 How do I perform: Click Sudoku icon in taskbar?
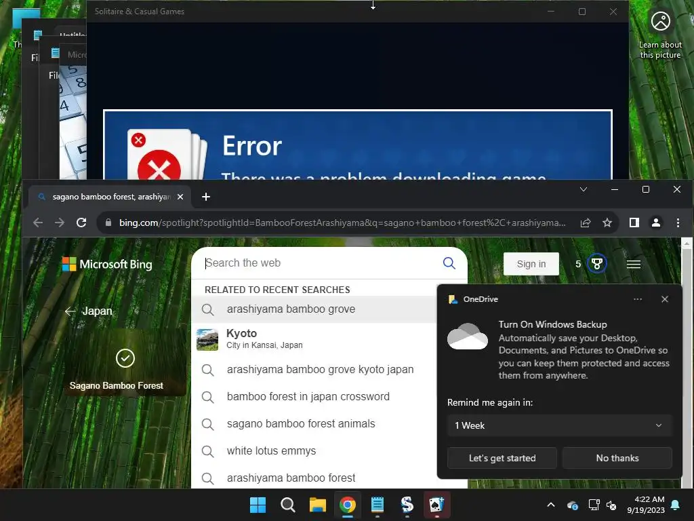(x=407, y=505)
